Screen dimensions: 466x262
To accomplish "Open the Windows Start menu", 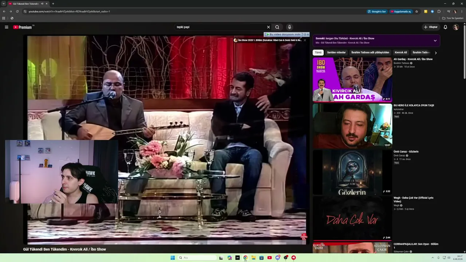I will coord(173,258).
